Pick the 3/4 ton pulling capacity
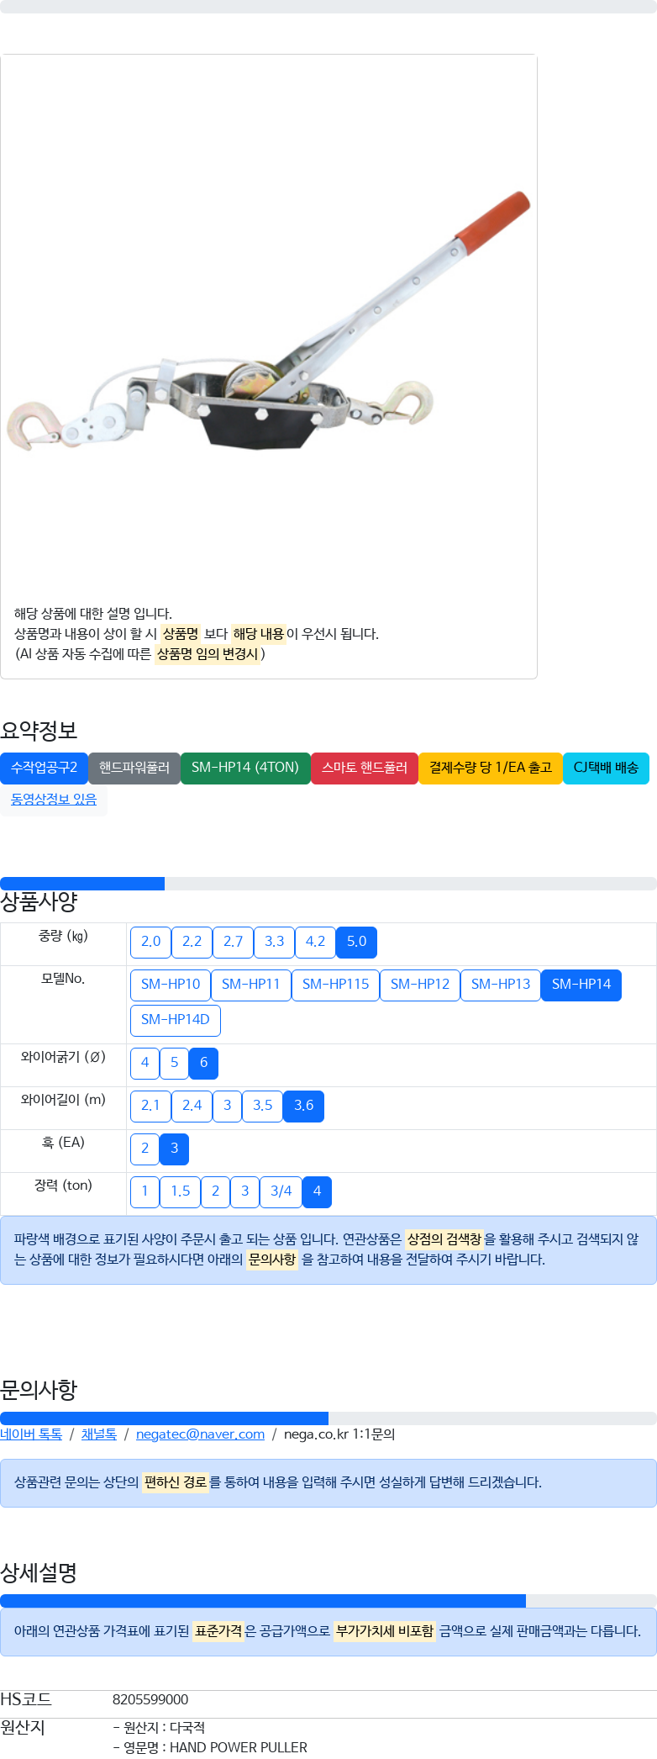This screenshot has width=657, height=1759. coord(281,1191)
